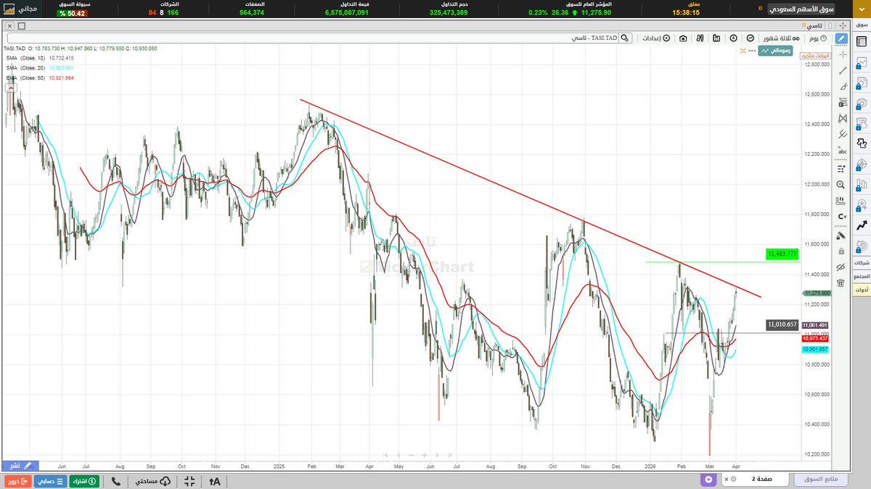This screenshot has height=489, width=871.
Task: Click the TASI.TAD symbol input field
Action: point(312,38)
